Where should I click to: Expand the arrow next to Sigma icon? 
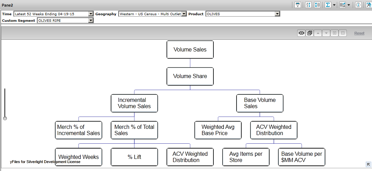click(334, 5)
